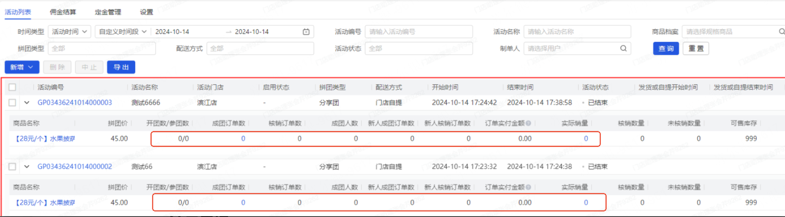This screenshot has height=217, width=785.
Task: Check the row GP03436241014000003 checkbox
Action: [12, 103]
